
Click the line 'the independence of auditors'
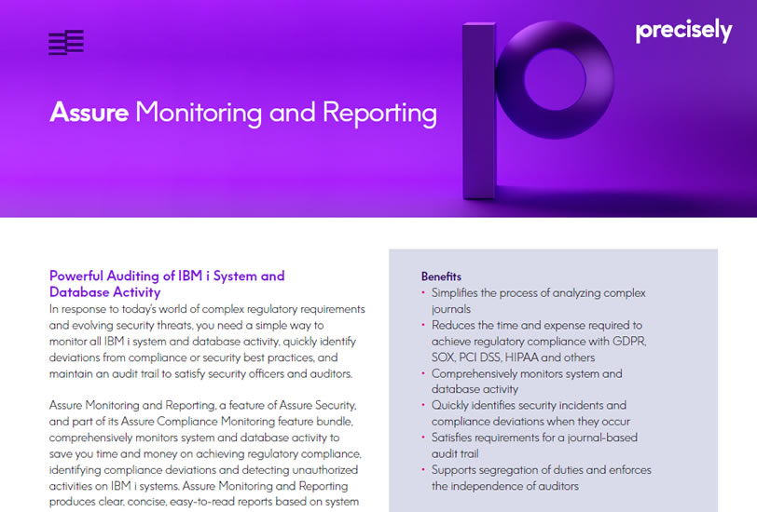(505, 486)
